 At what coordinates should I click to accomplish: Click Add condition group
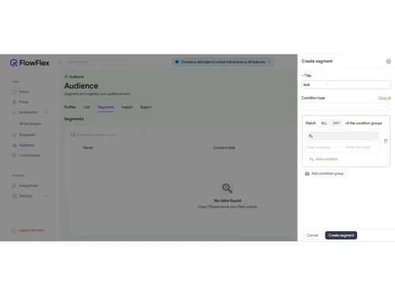(x=325, y=174)
